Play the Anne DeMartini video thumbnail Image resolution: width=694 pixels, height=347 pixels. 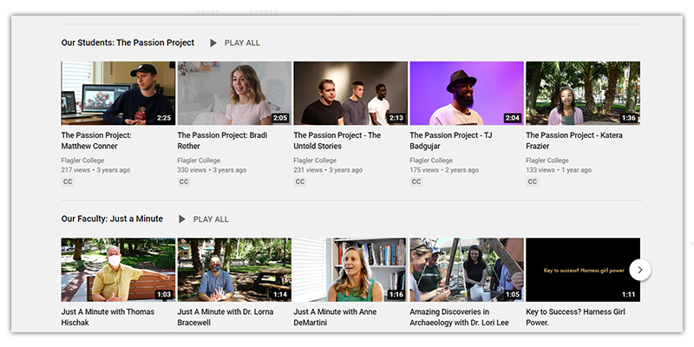click(x=350, y=270)
